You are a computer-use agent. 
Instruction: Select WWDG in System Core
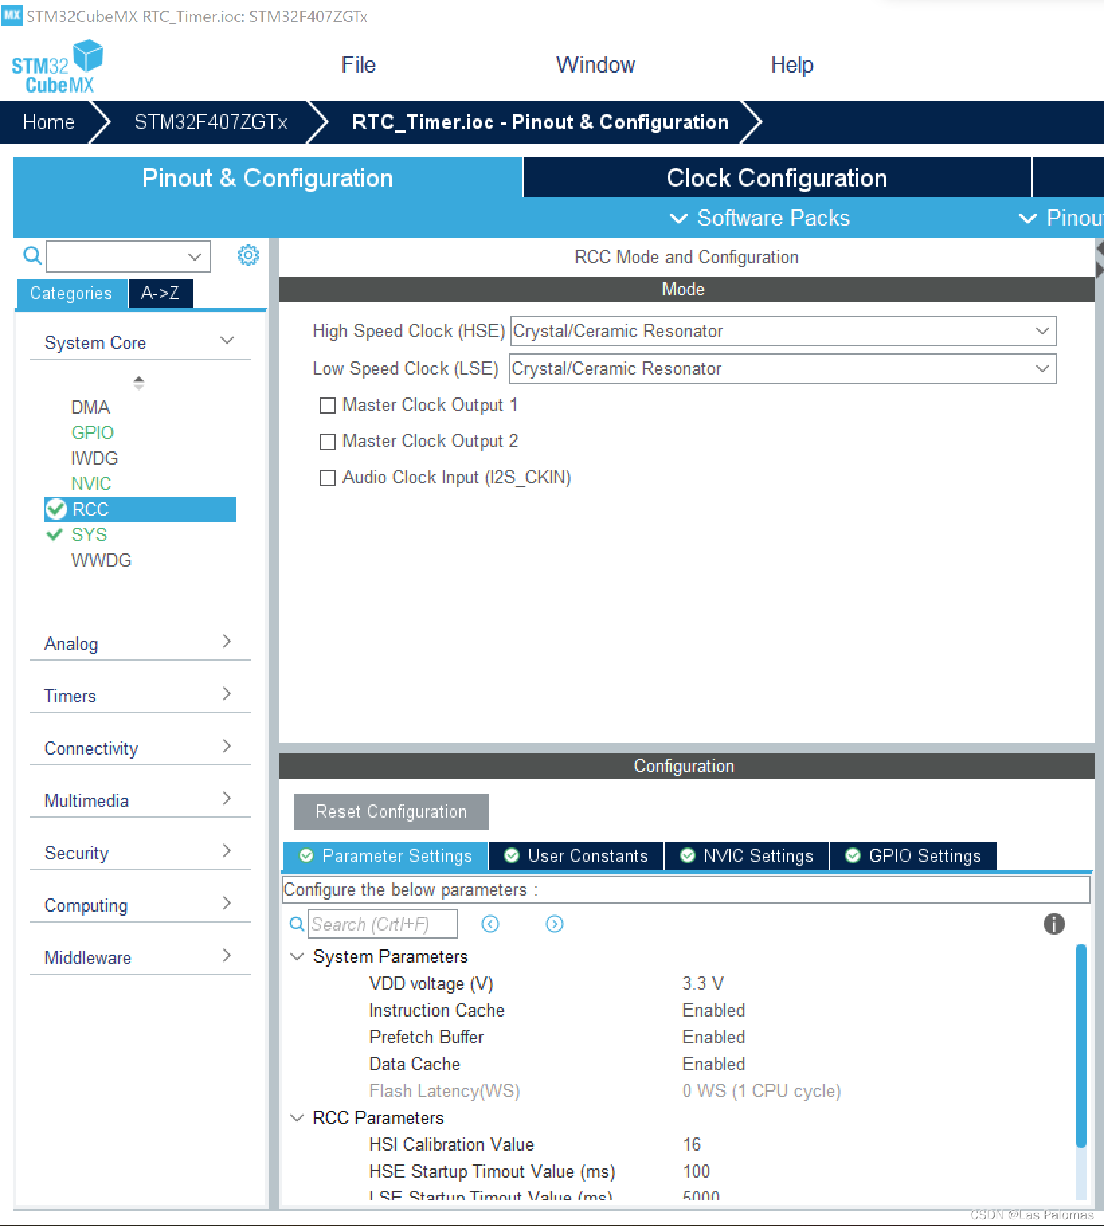tap(101, 561)
